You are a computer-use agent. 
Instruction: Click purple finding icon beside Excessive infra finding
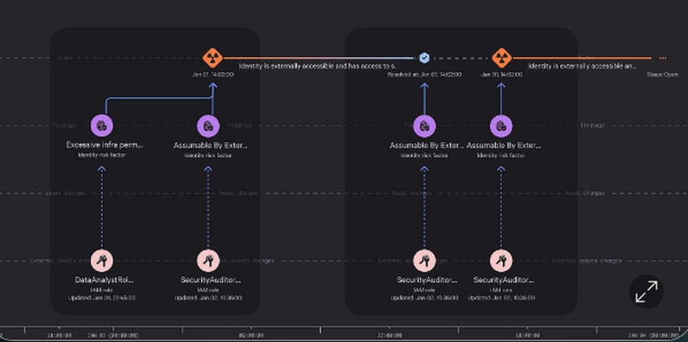[x=208, y=126]
